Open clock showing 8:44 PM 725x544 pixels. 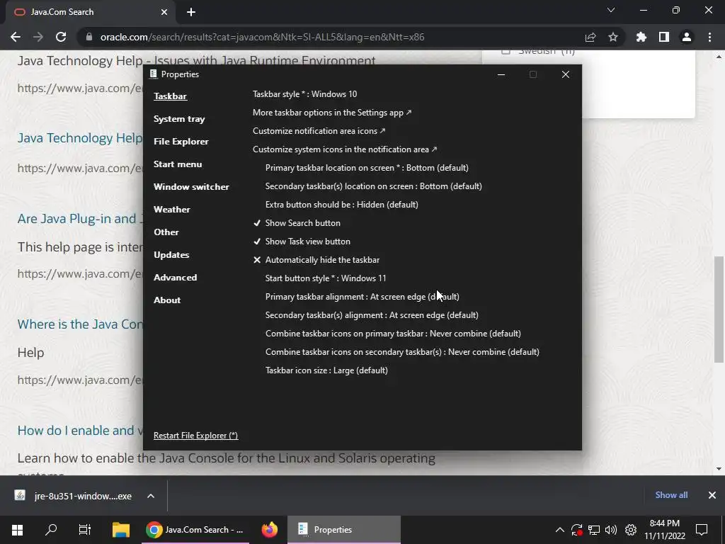click(664, 530)
